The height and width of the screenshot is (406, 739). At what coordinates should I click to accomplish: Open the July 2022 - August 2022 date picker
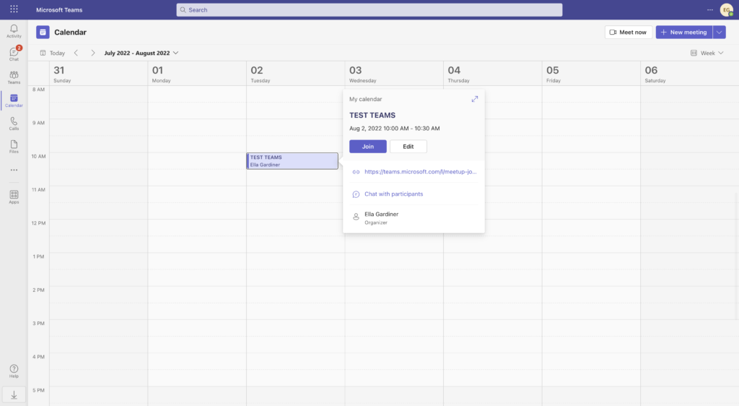pyautogui.click(x=141, y=53)
